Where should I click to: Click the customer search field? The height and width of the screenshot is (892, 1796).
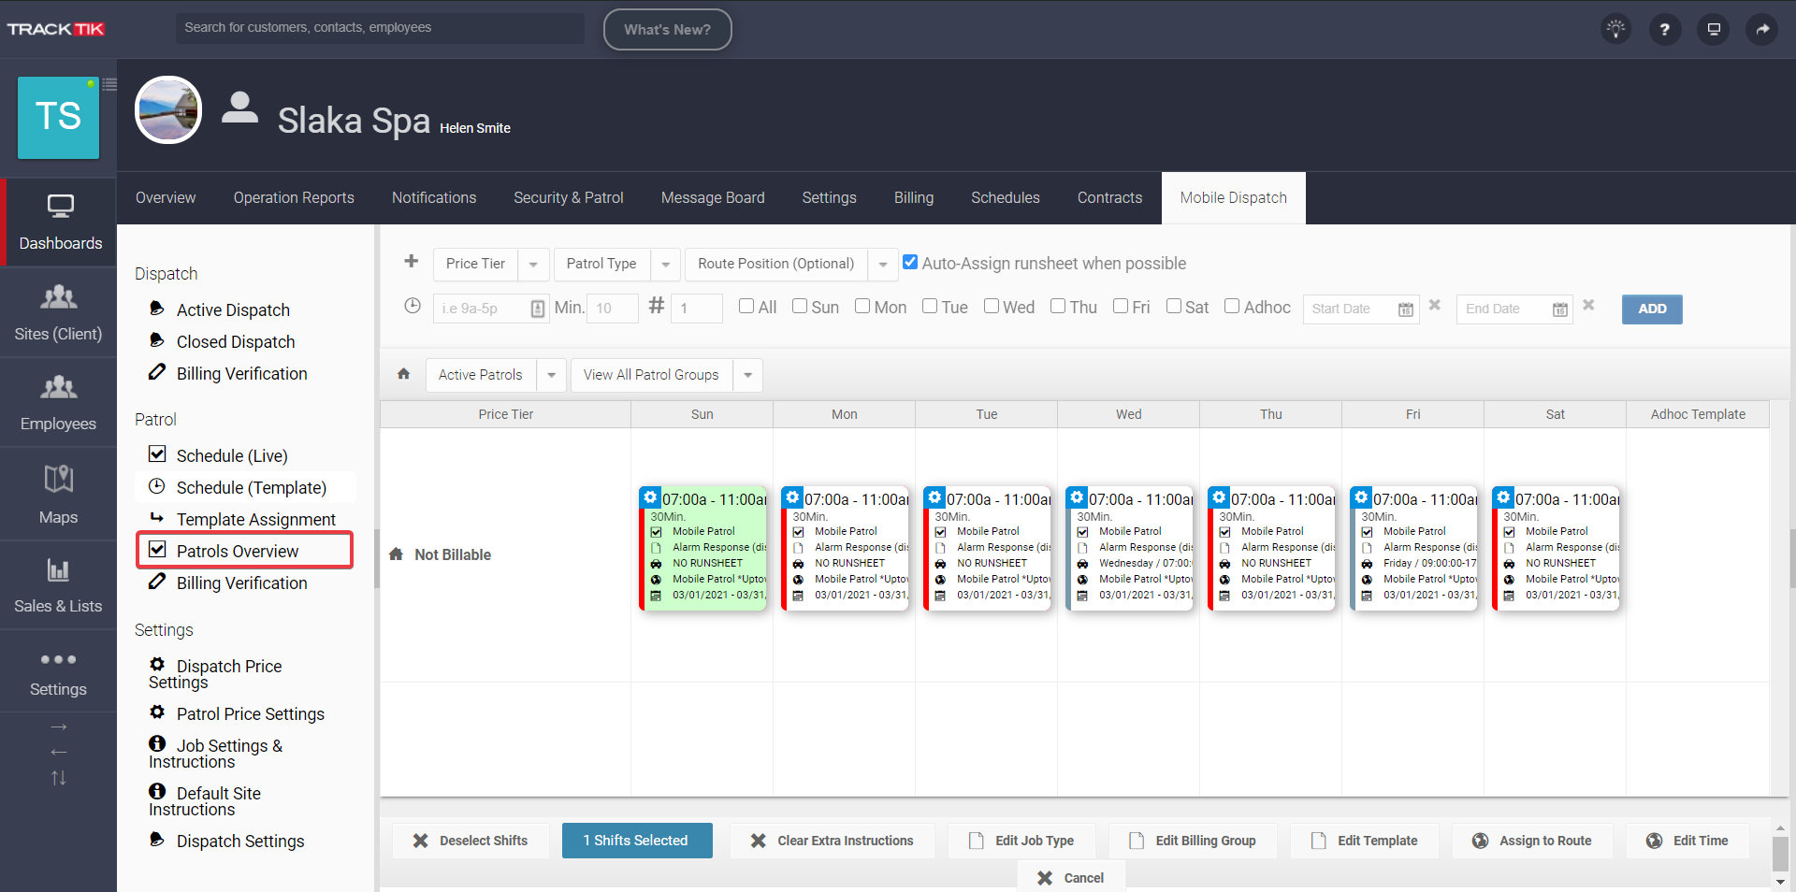(x=380, y=27)
